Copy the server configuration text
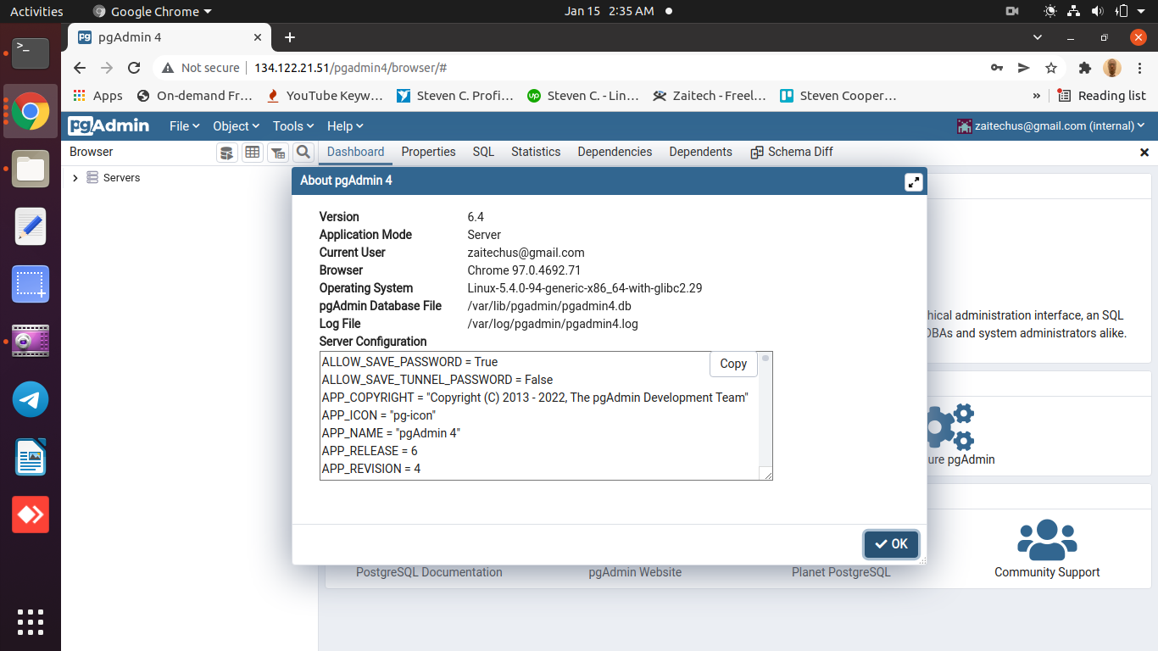The image size is (1158, 651). (733, 364)
